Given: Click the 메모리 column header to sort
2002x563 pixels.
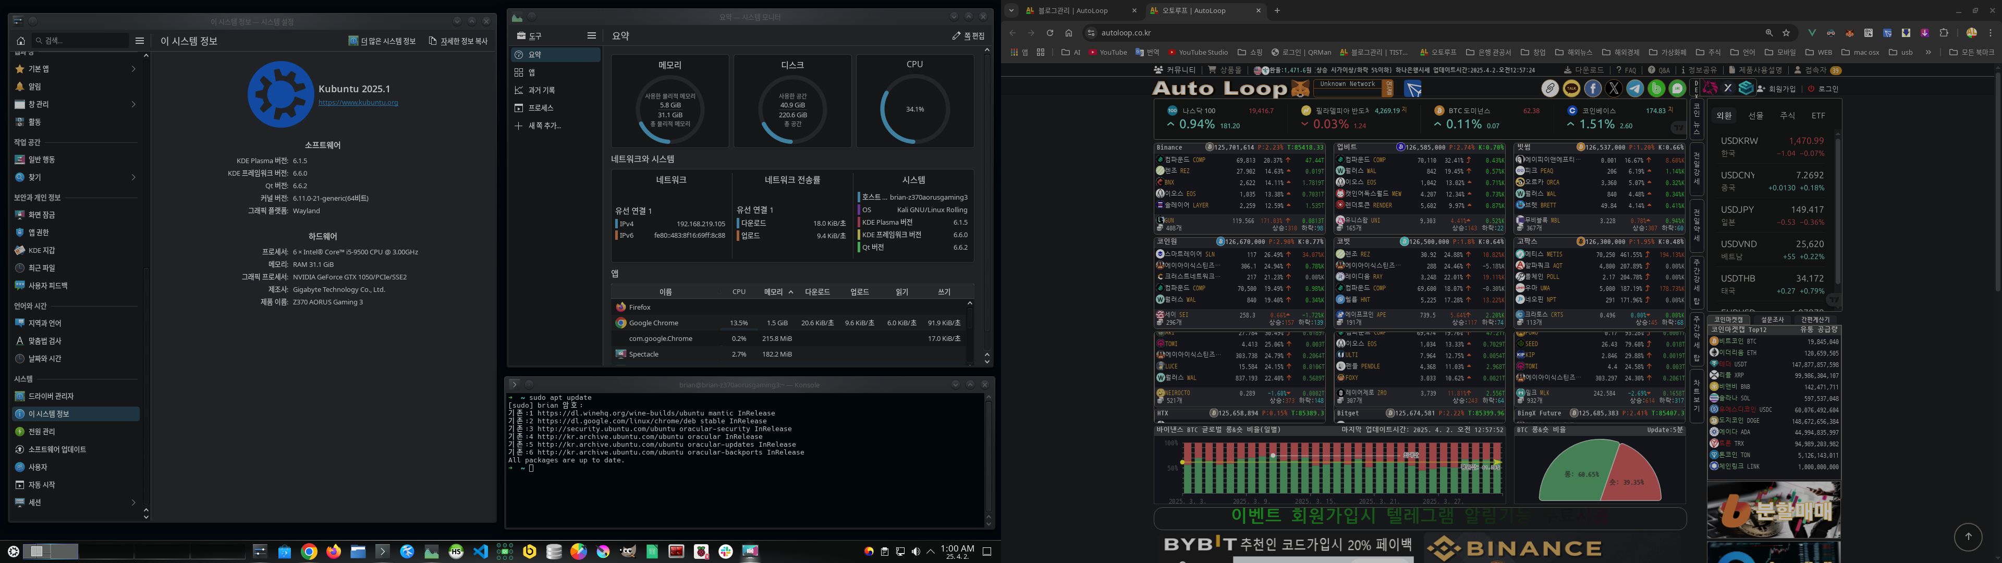Looking at the screenshot, I should (773, 291).
